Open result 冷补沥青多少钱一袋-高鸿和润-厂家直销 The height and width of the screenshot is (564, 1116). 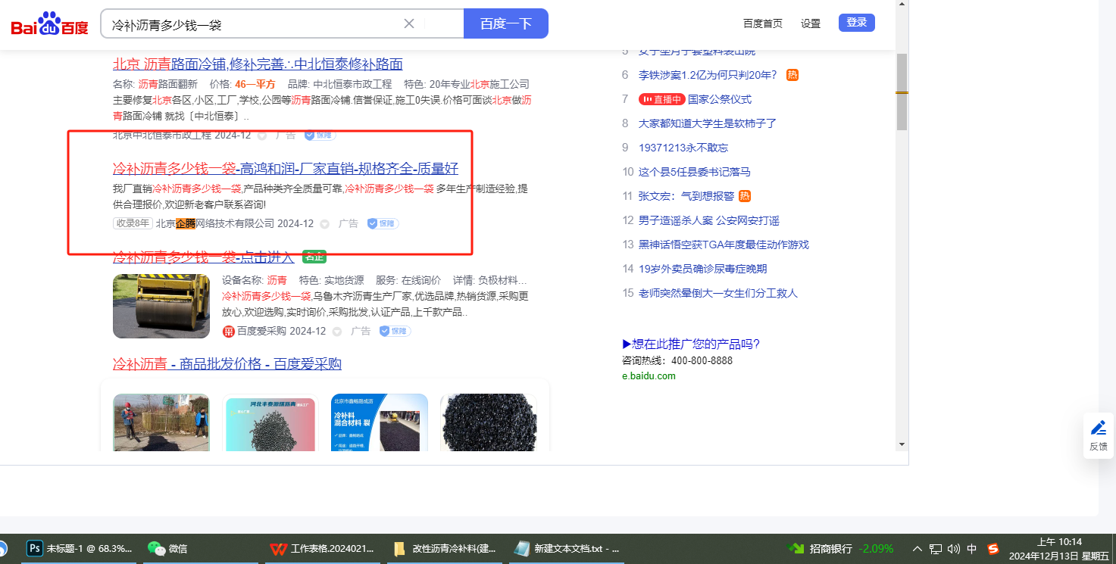pos(286,168)
